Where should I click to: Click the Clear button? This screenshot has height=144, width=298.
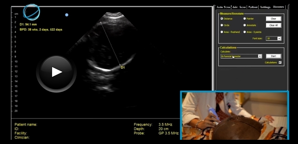coord(273,19)
